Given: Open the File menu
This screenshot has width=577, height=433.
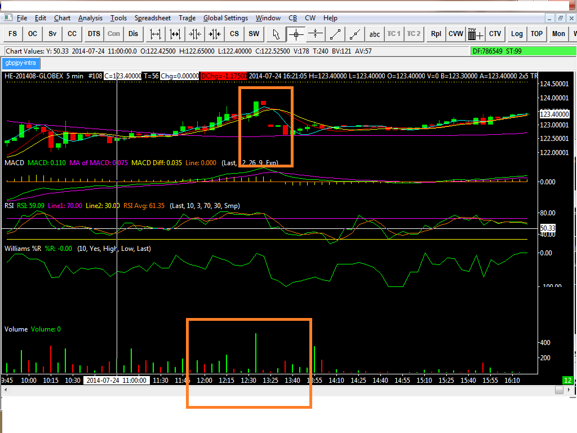Looking at the screenshot, I should (x=22, y=18).
